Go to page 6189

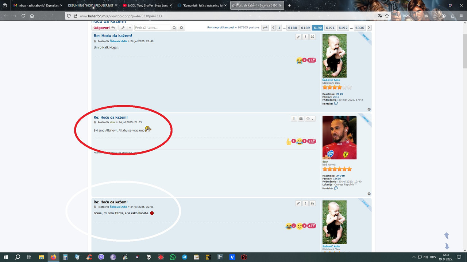[x=305, y=28]
